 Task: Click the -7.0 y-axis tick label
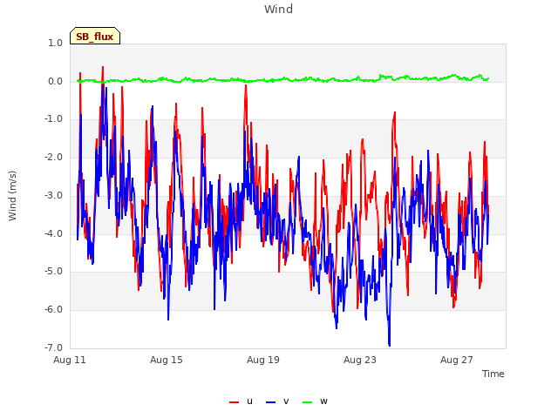(54, 347)
